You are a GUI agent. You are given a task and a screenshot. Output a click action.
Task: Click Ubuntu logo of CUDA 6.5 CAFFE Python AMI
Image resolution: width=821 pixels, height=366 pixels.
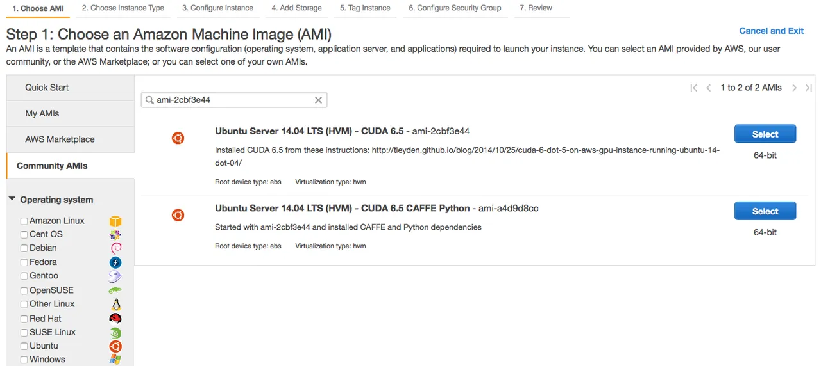178,215
